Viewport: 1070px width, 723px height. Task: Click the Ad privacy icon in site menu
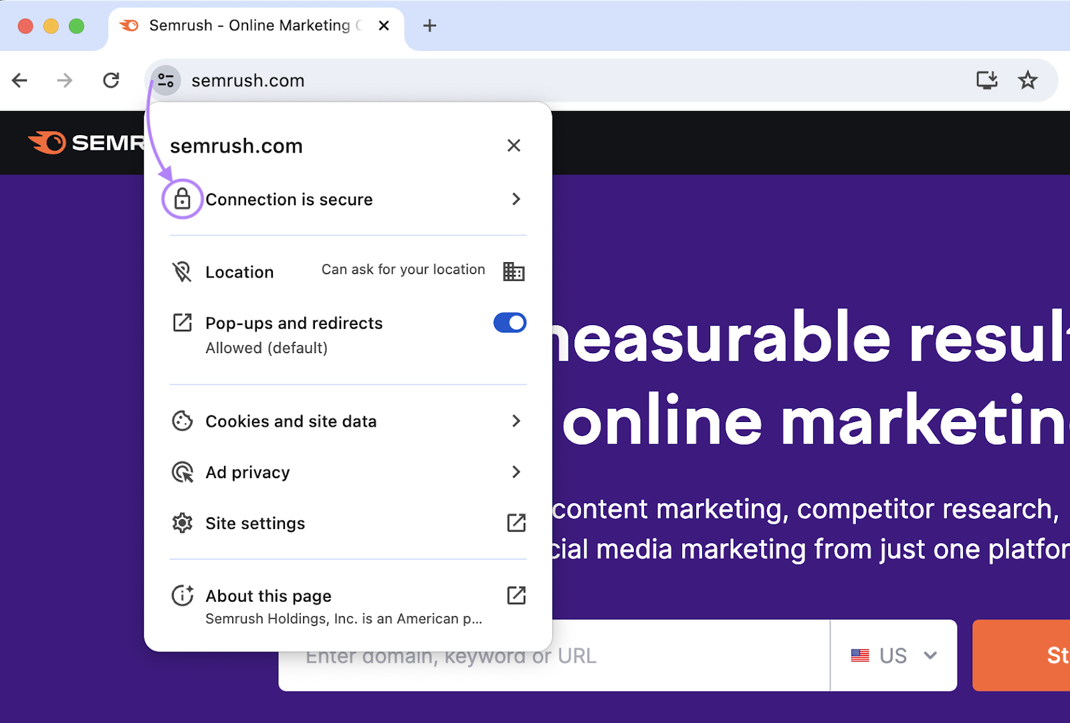coord(182,472)
